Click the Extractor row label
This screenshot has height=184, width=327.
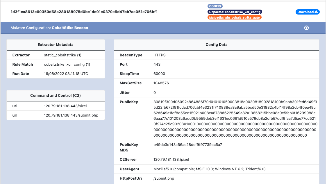[x=21, y=55]
